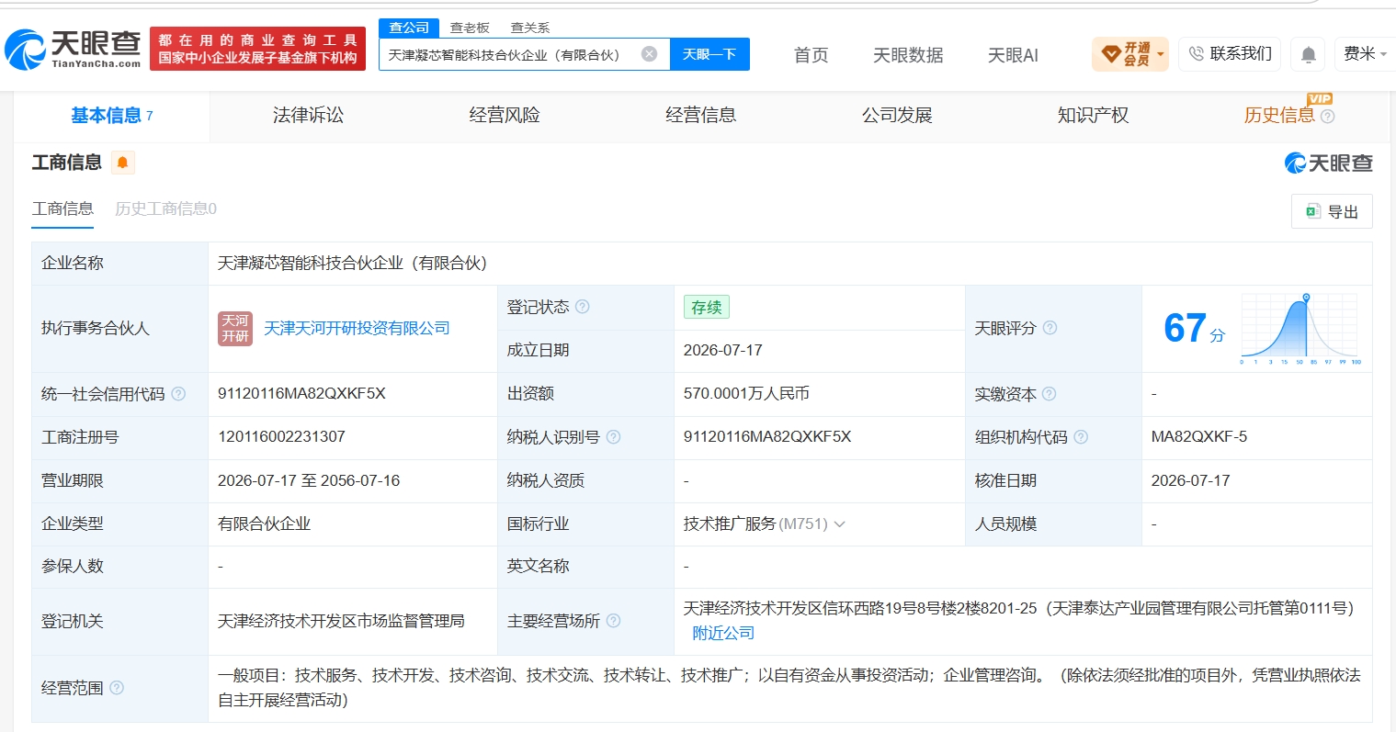Viewport: 1396px width, 732px height.
Task: Click help icon beside 主要经营场所
Action: (x=613, y=621)
